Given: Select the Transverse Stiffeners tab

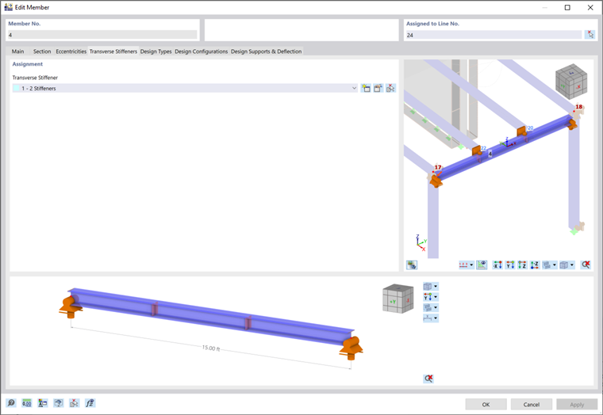Looking at the screenshot, I should (x=113, y=51).
